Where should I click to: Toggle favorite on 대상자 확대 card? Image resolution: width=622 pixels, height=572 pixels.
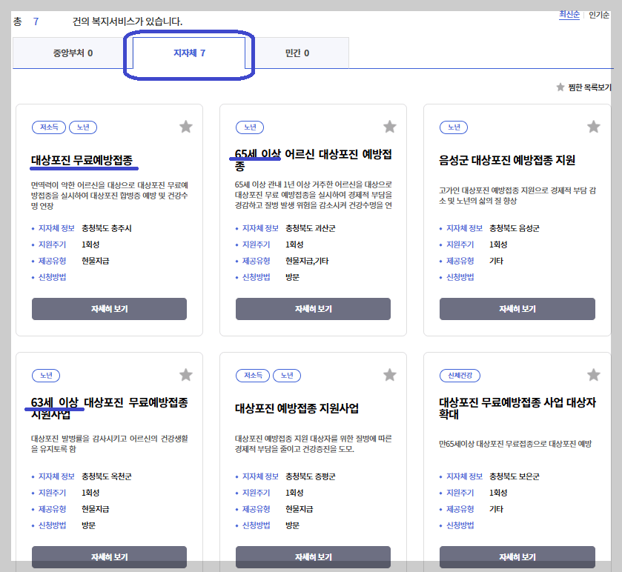pos(593,376)
